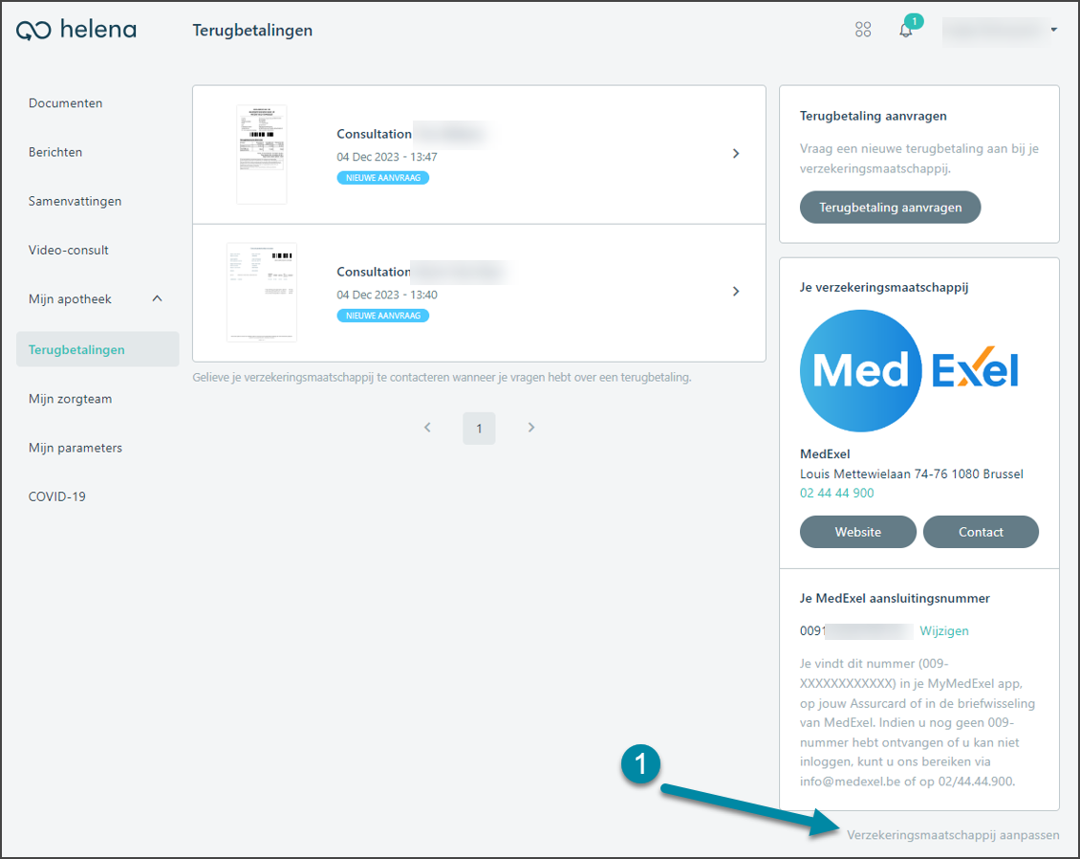This screenshot has height=859, width=1080.
Task: Open document thumbnail of 13:40 consultation
Action: (262, 293)
